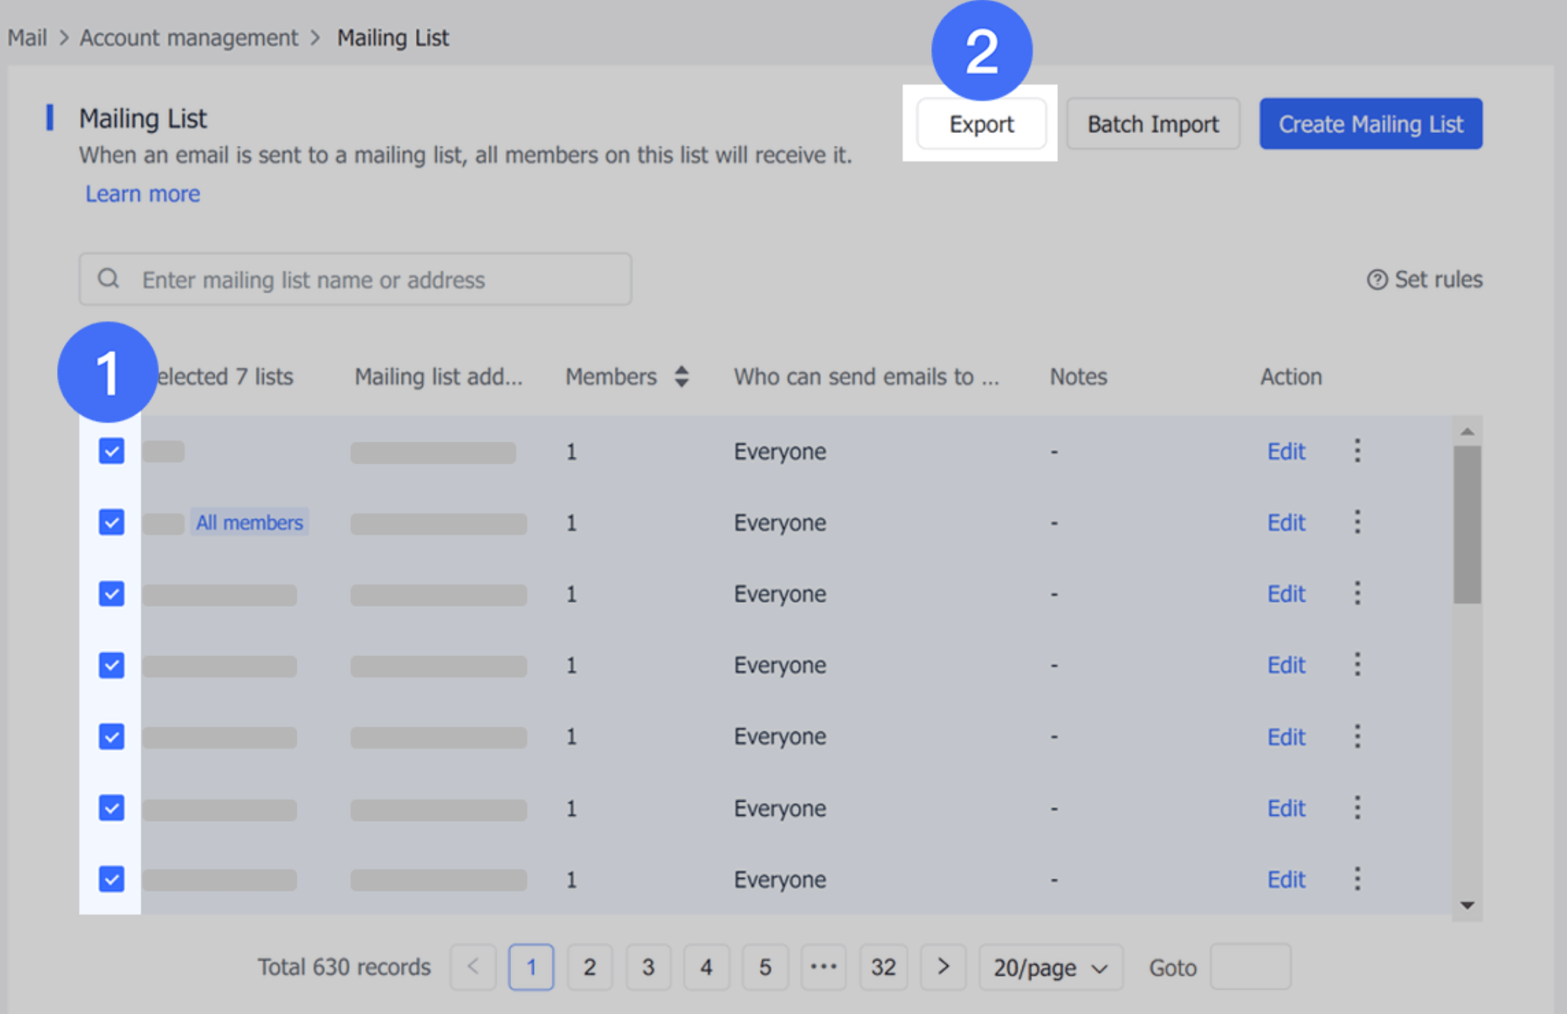
Task: Click the Export button
Action: click(x=981, y=124)
